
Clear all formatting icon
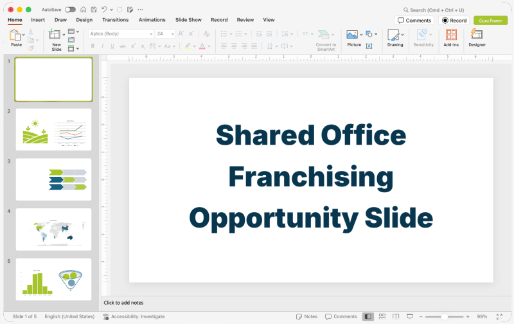[x=206, y=33]
